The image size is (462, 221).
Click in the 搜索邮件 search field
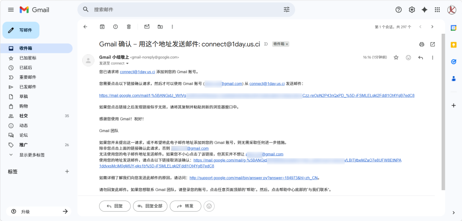(x=186, y=9)
